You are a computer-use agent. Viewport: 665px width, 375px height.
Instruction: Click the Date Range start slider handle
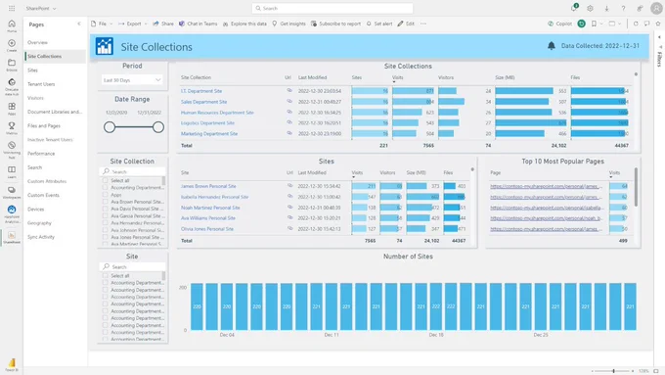(x=110, y=127)
